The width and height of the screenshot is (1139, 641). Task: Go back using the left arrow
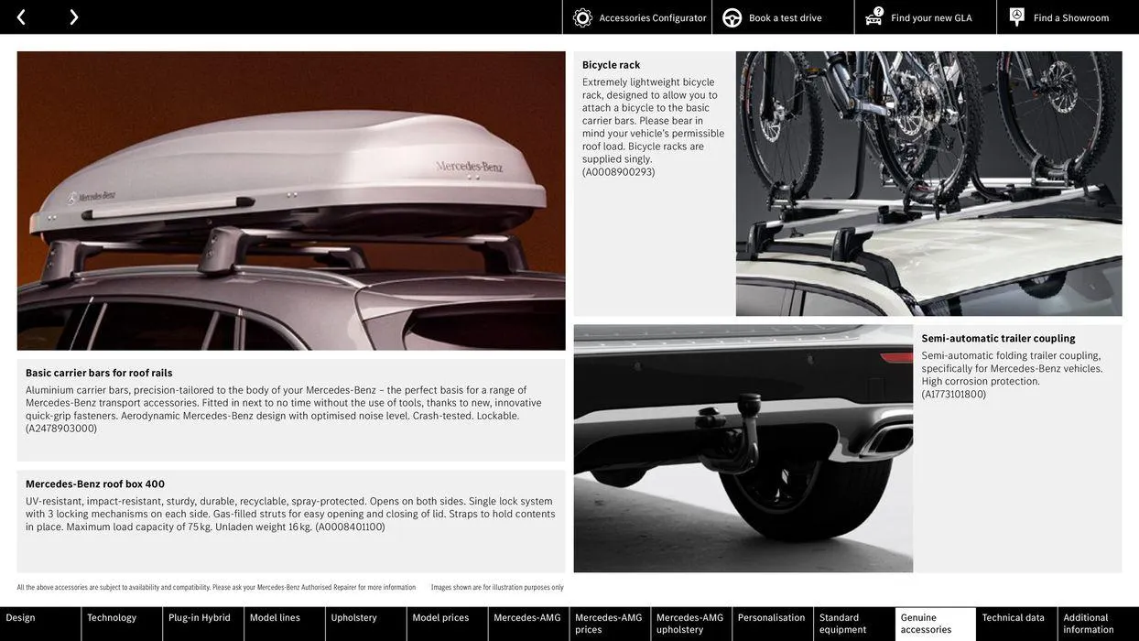(20, 16)
